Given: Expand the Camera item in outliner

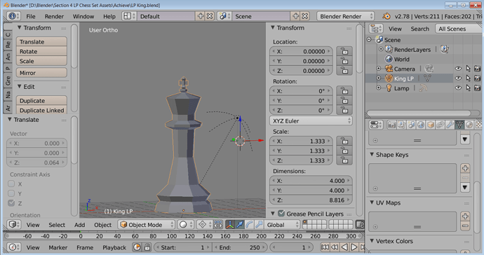Looking at the screenshot, I should (379, 69).
